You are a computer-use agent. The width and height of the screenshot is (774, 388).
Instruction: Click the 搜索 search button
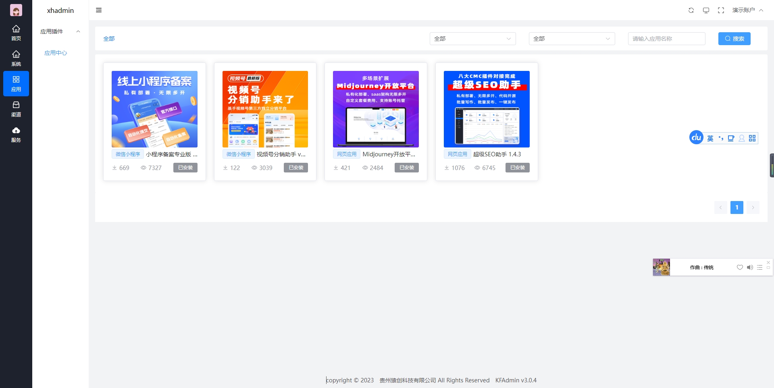[734, 39]
